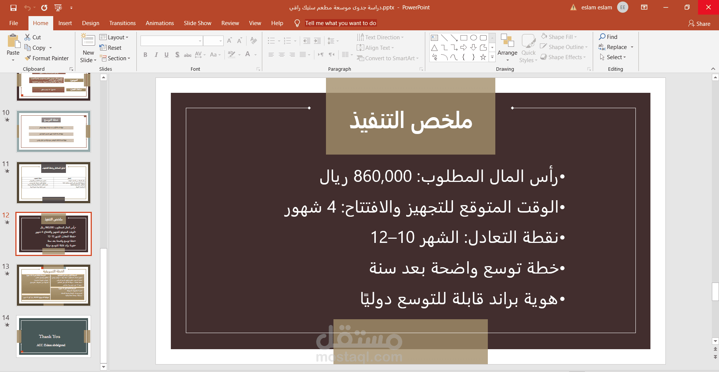Toggle Strikethrough formatting

[188, 55]
